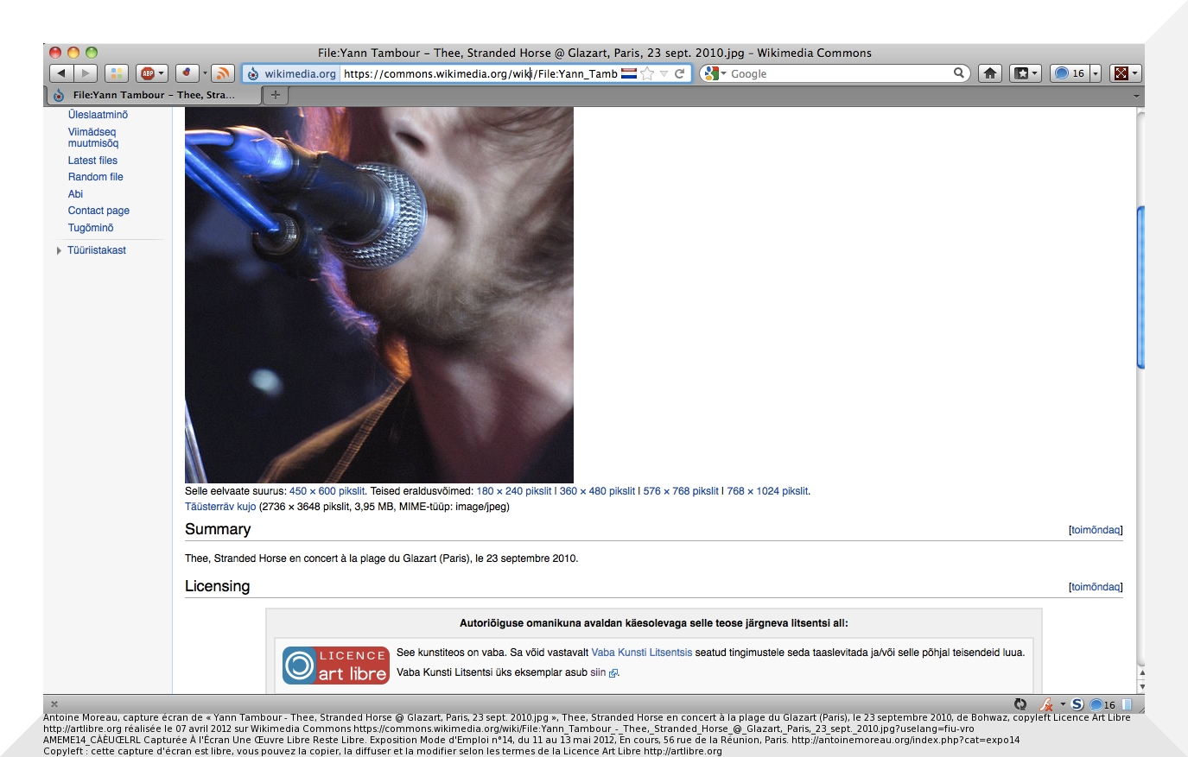Open Contact page sidebar link
This screenshot has height=757, width=1188.
click(x=98, y=211)
